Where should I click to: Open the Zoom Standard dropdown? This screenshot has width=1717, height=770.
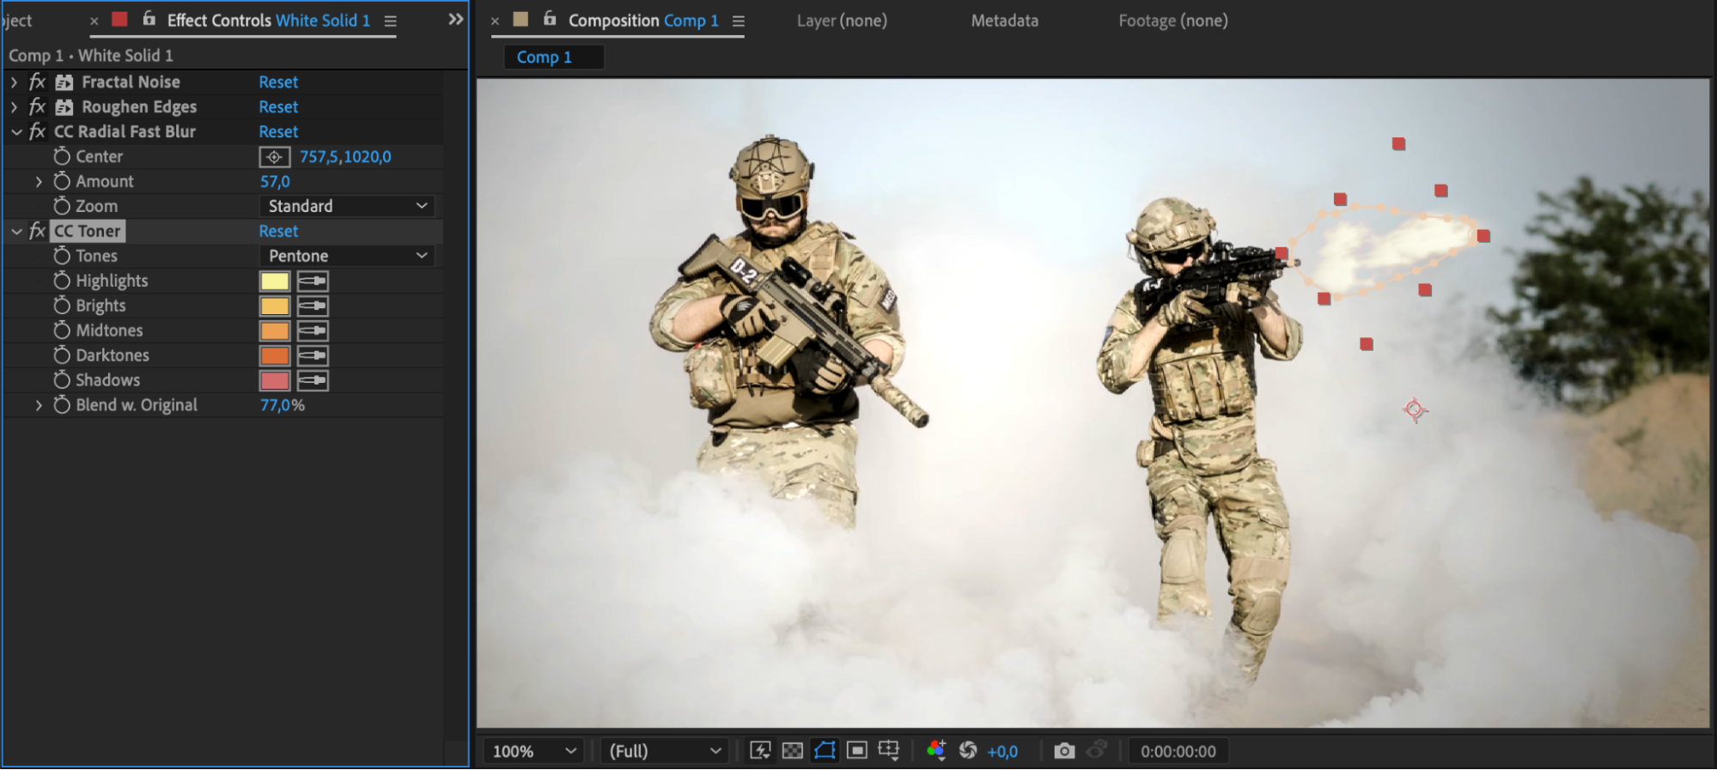click(347, 206)
